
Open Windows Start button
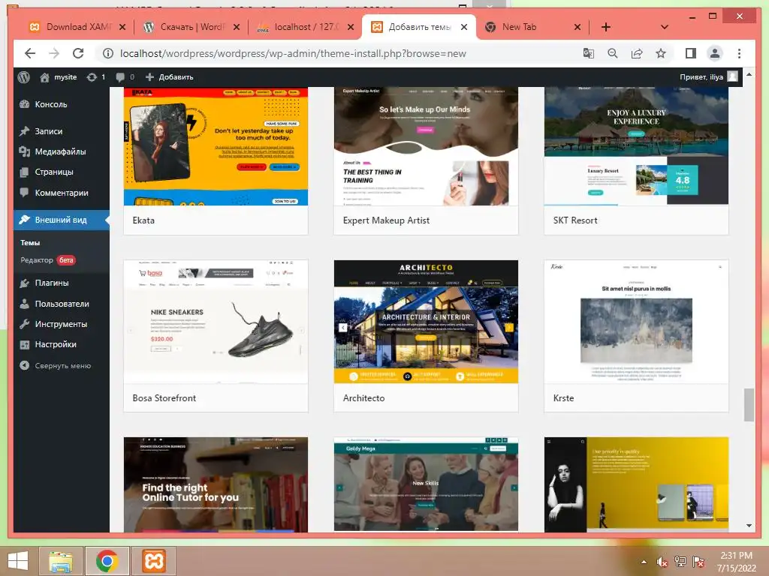point(18,561)
